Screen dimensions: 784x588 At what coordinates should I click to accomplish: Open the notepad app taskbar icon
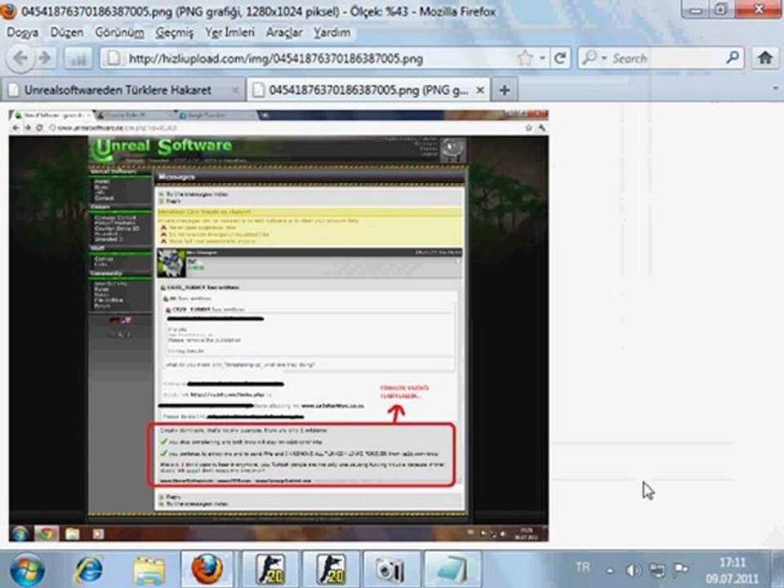[452, 569]
